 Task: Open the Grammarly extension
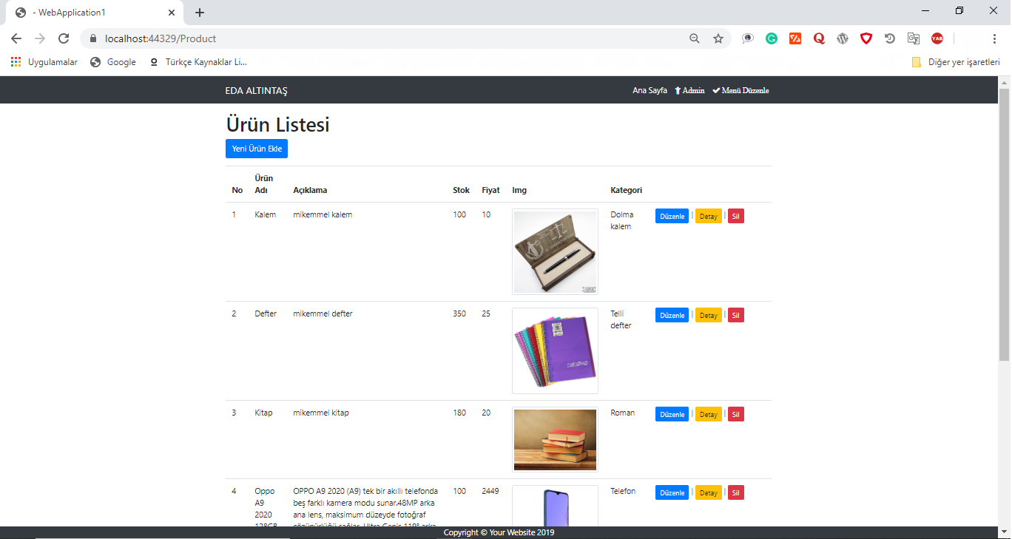772,38
